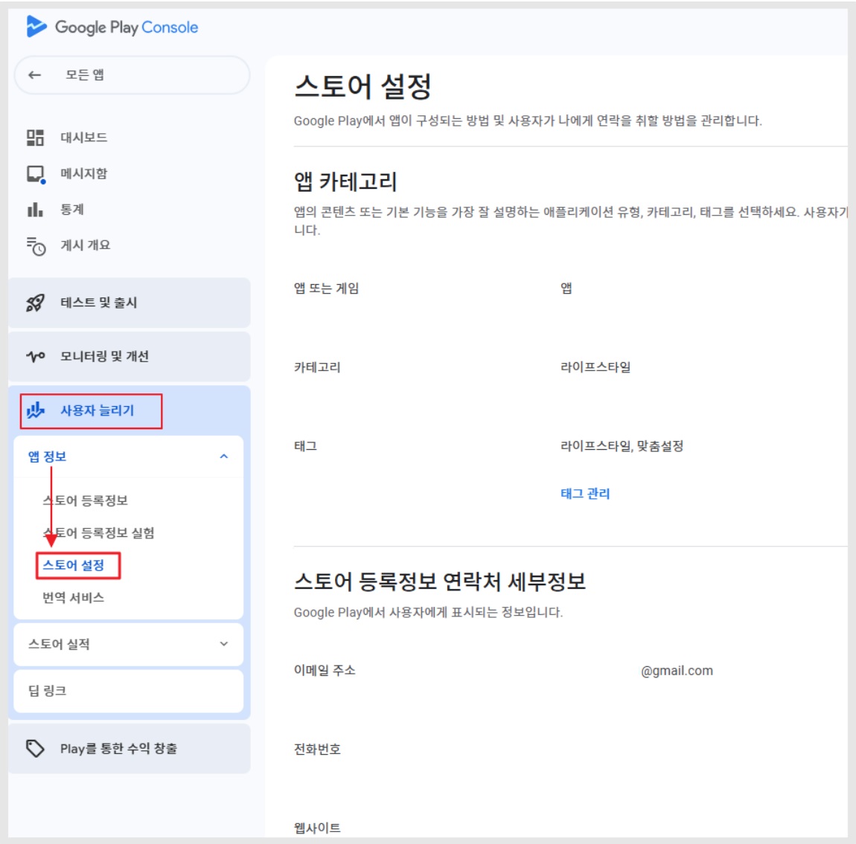Click the 태그 관리 link
The width and height of the screenshot is (856, 844).
(x=584, y=494)
